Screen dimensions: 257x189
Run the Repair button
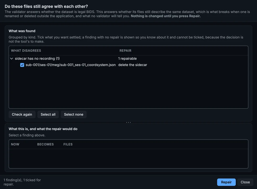pos(226,182)
